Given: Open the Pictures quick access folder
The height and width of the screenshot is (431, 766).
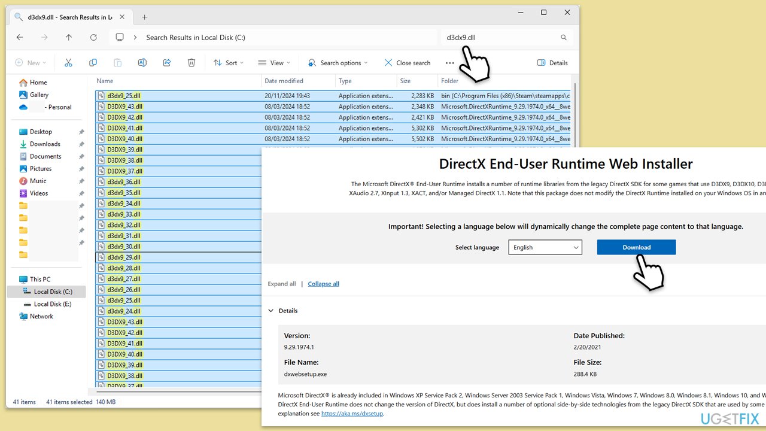Looking at the screenshot, I should [41, 169].
